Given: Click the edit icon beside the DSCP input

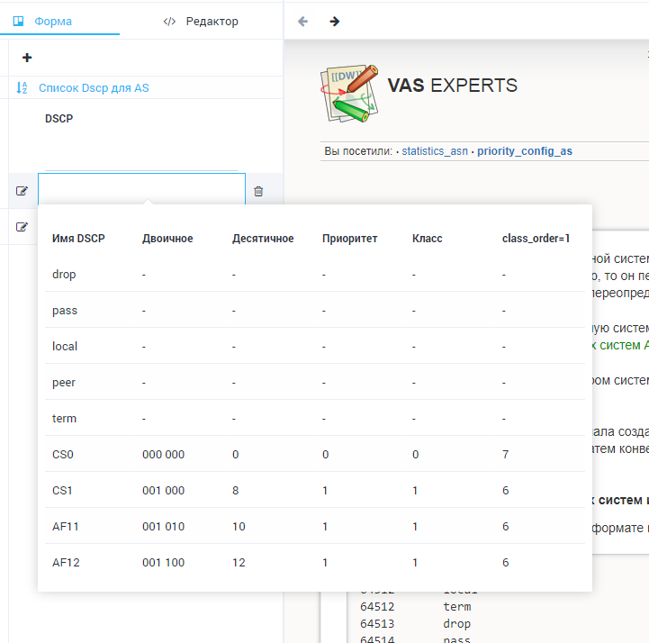Looking at the screenshot, I should click(23, 191).
